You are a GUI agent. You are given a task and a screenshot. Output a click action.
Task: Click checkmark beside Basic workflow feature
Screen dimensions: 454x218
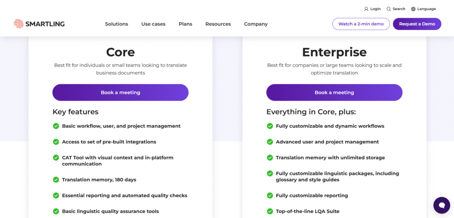pos(56,126)
